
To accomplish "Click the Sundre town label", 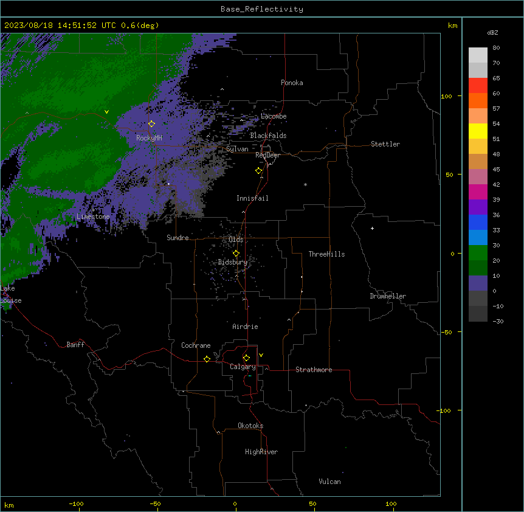I will point(178,238).
